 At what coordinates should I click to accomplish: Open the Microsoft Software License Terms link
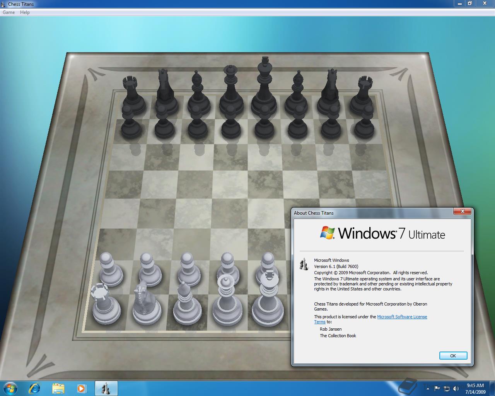tap(402, 317)
